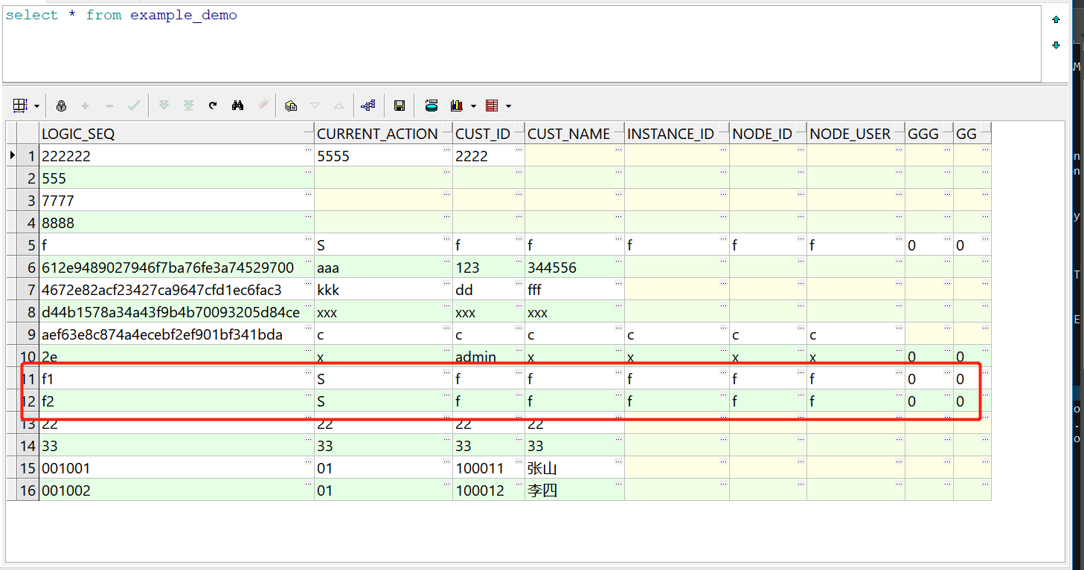Toggle the Edit data lock icon
Image resolution: width=1084 pixels, height=570 pixels.
62,106
